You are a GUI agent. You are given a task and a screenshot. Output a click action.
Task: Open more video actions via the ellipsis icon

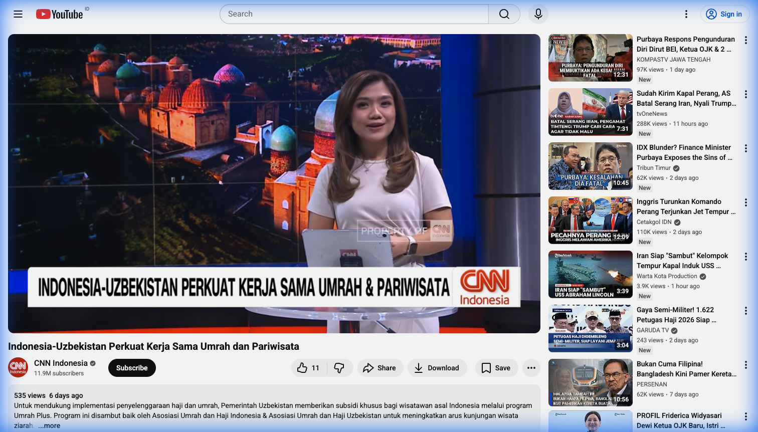tap(531, 367)
